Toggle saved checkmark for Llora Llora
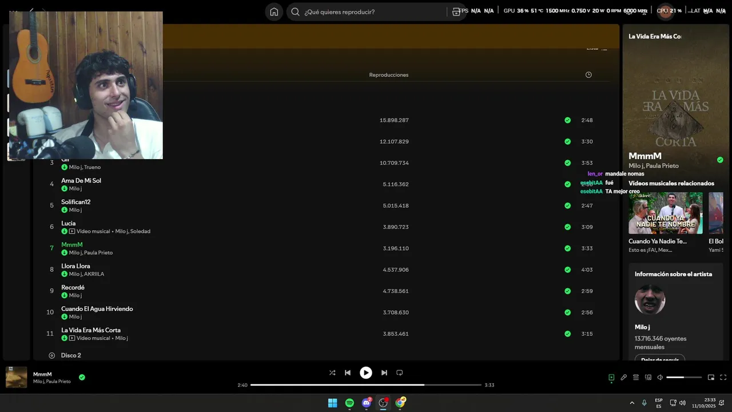The height and width of the screenshot is (412, 732). (567, 270)
